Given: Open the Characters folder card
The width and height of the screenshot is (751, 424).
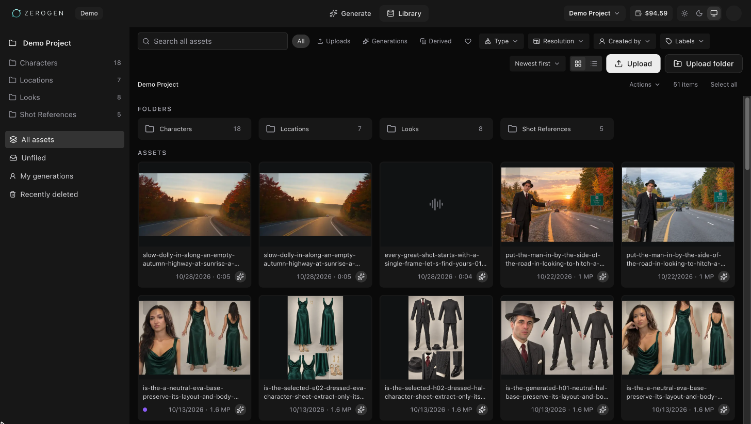Looking at the screenshot, I should [194, 129].
